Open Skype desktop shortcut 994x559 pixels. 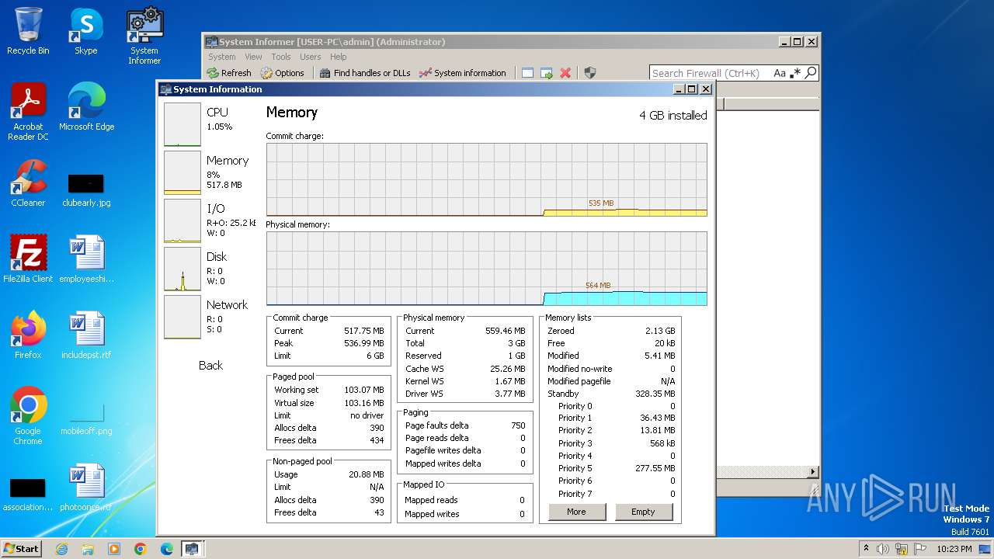tap(86, 31)
